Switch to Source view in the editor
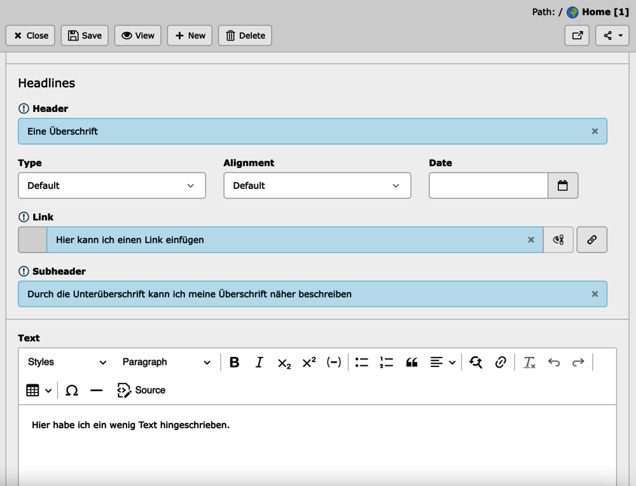This screenshot has width=636, height=486. [x=140, y=390]
